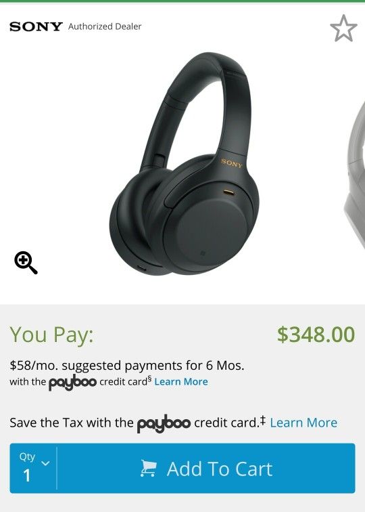Viewport: 365px width, 512px height.
Task: Click the Sony brand logo
Action: (x=36, y=26)
